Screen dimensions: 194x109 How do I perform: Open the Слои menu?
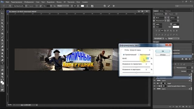pyautogui.click(x=38, y=2)
